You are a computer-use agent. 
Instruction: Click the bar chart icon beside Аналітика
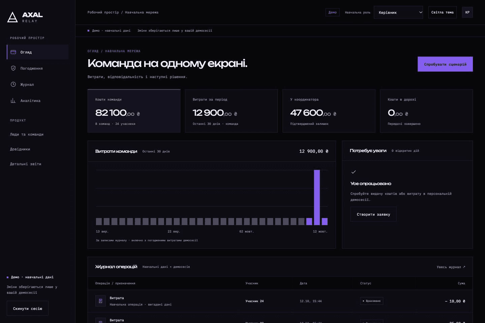pyautogui.click(x=13, y=101)
